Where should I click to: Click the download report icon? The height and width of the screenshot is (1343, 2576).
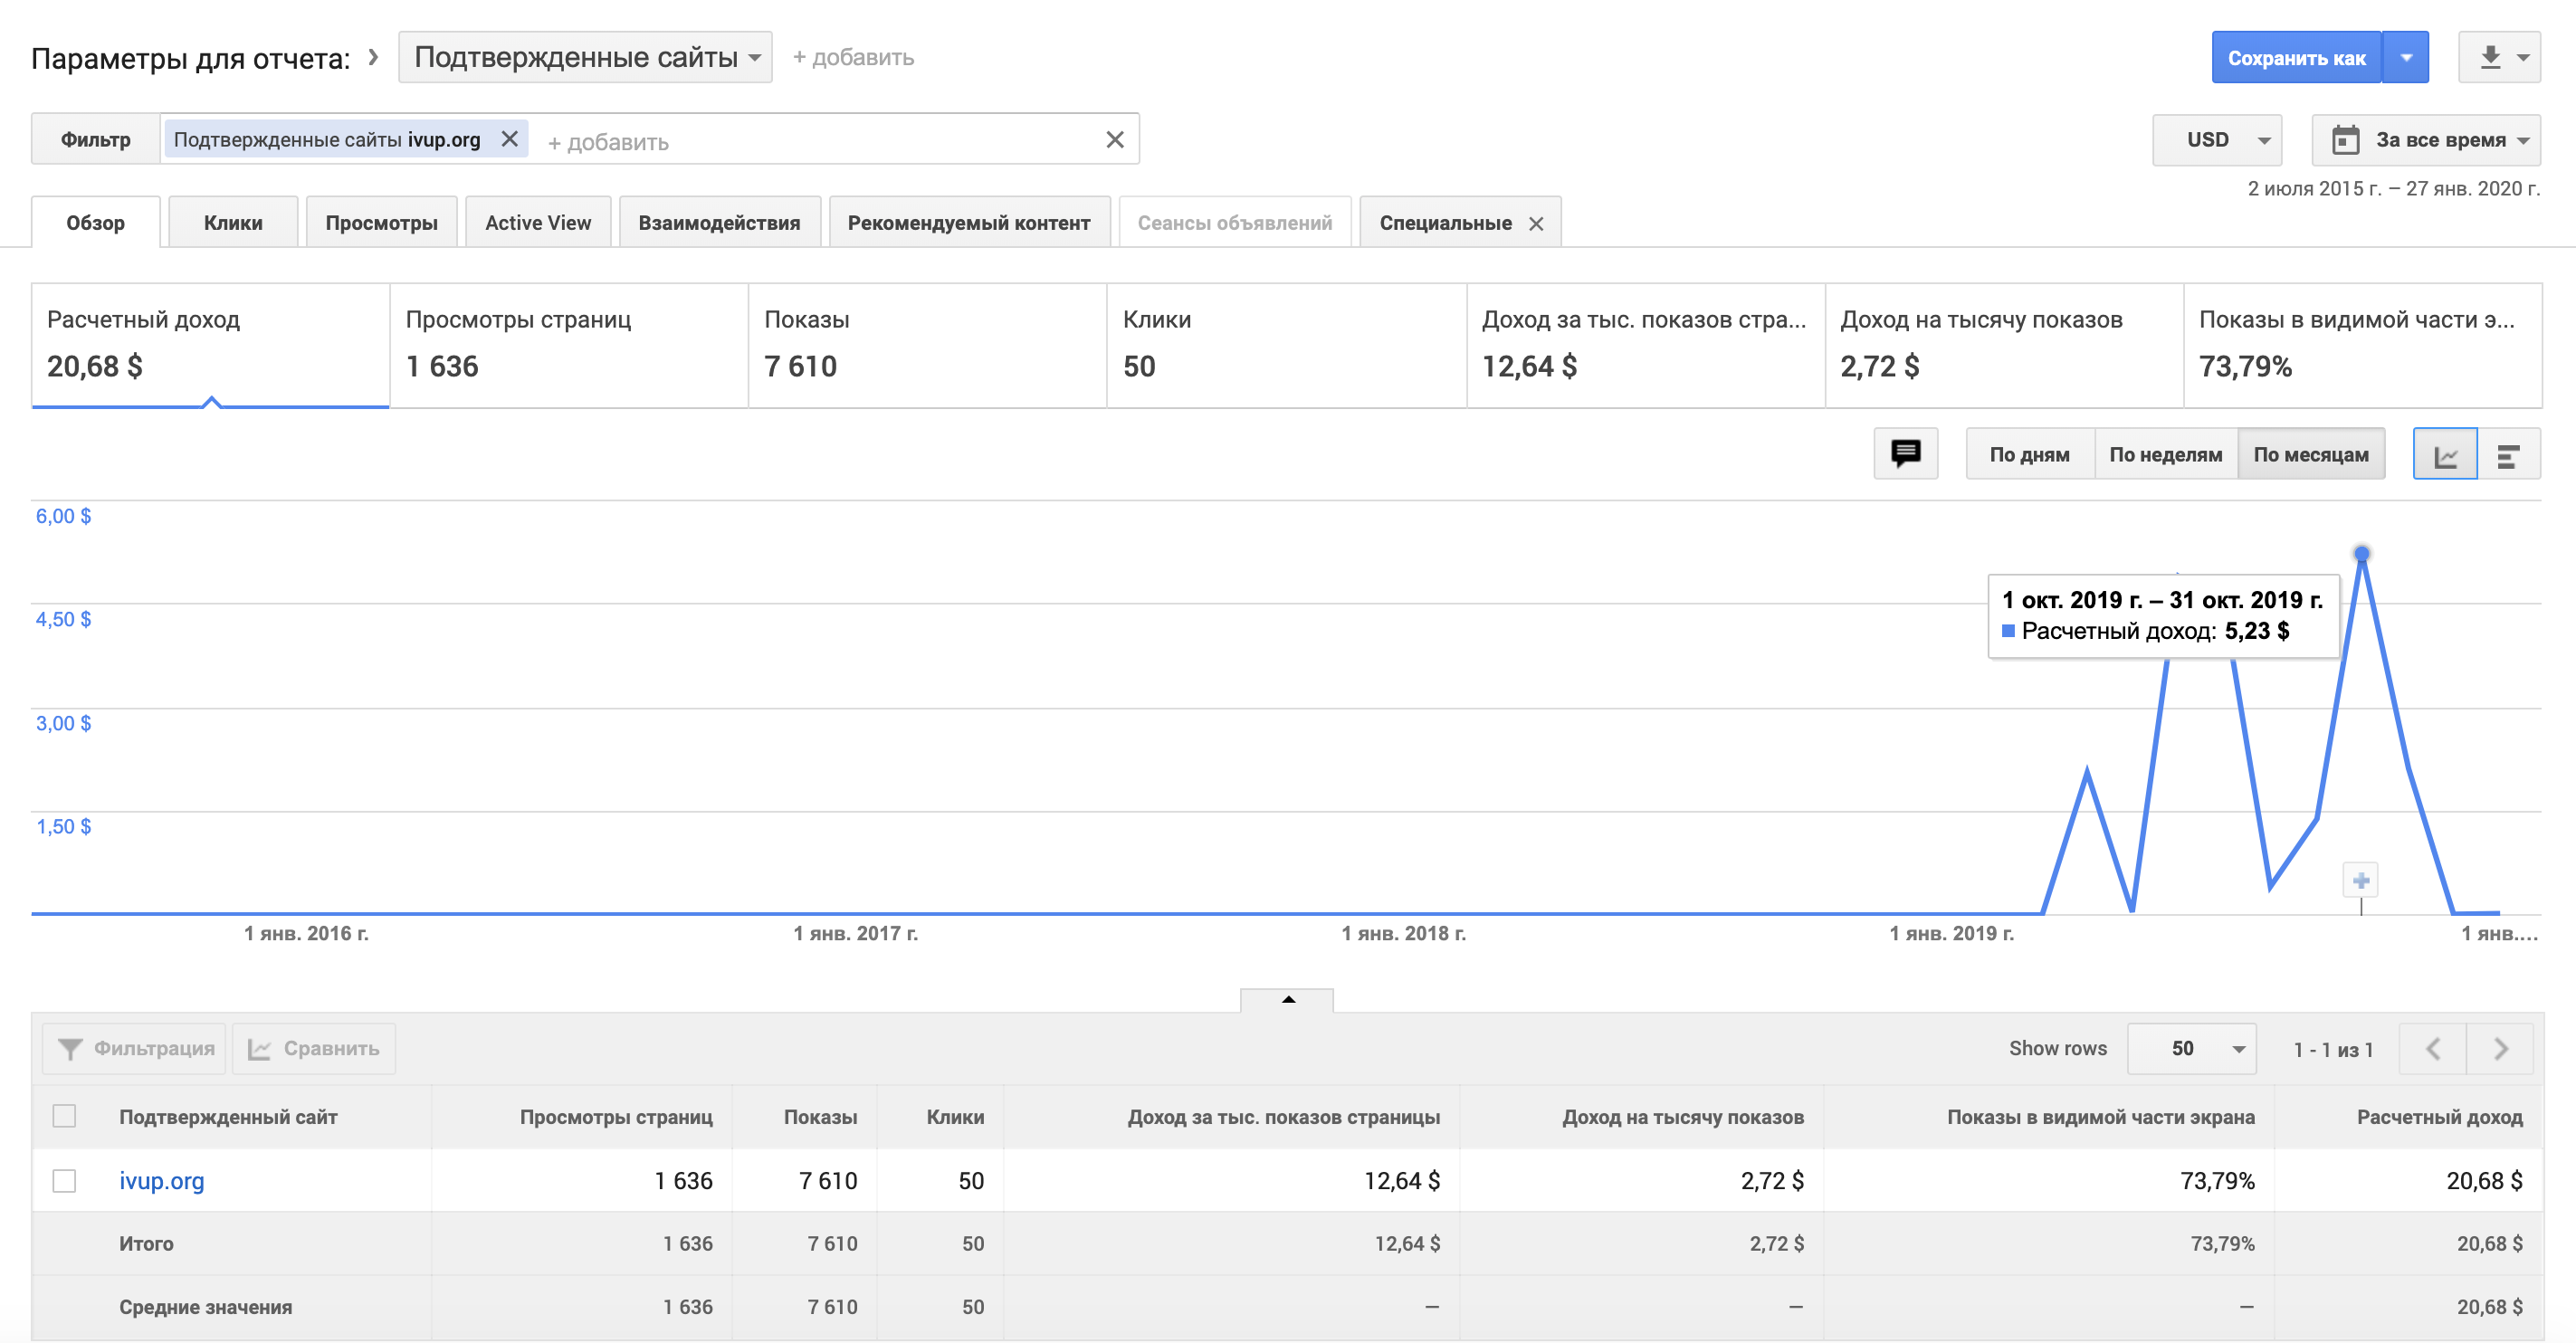[x=2490, y=58]
